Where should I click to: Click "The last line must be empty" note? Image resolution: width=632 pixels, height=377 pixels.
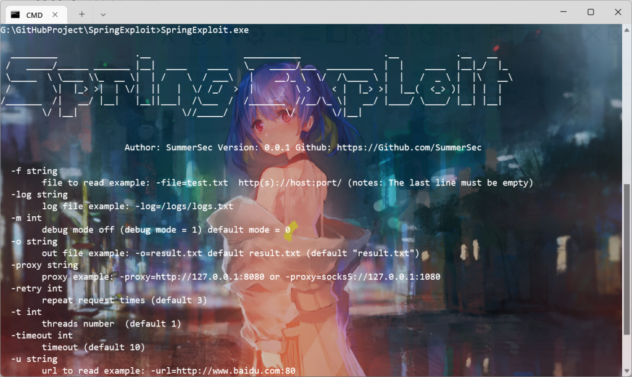459,183
